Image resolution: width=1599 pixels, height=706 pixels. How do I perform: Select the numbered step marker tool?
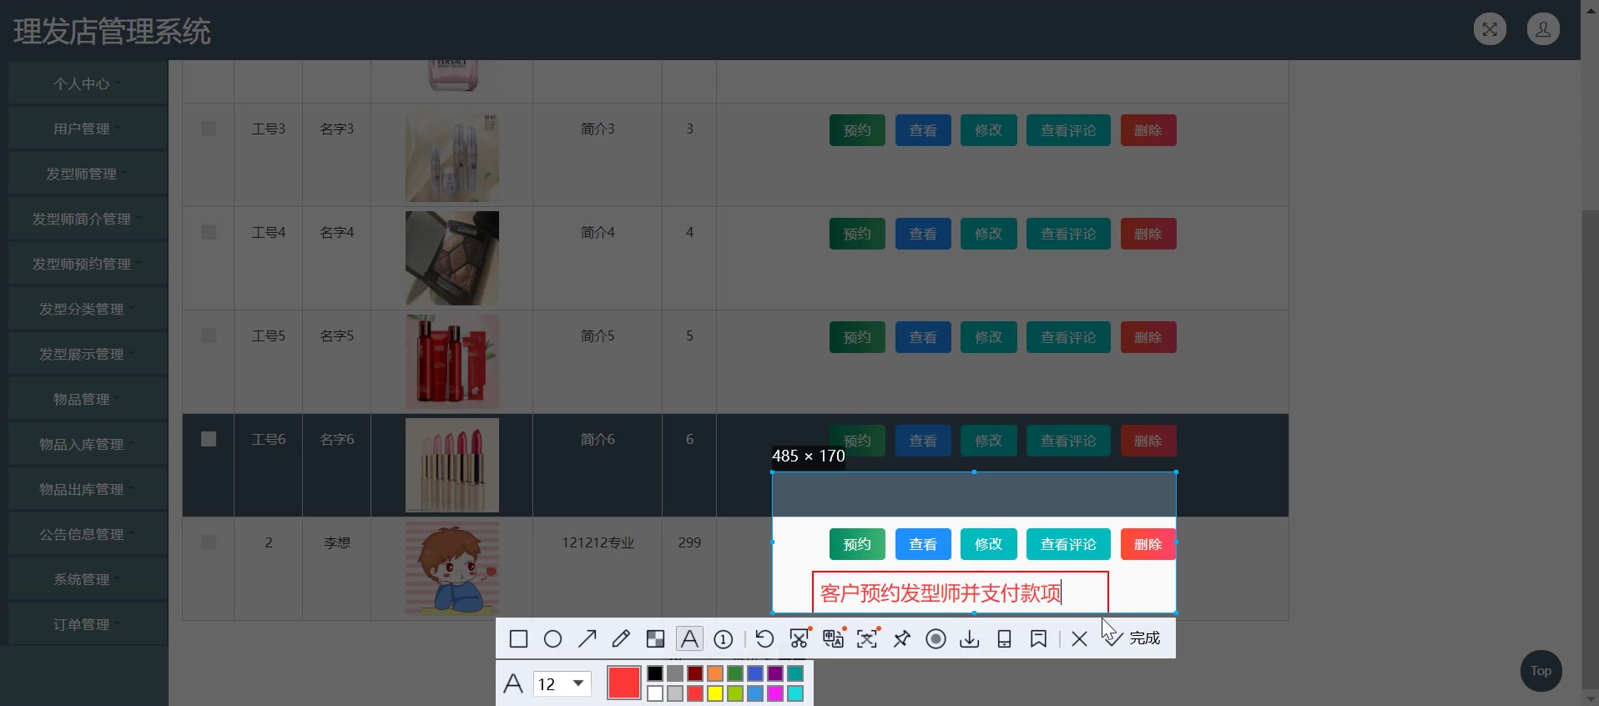coord(724,639)
